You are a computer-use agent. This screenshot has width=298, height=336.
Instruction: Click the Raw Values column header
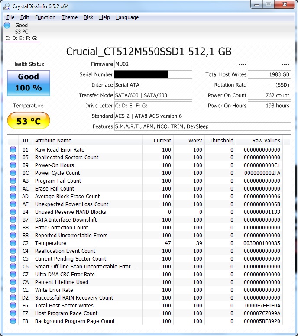click(259, 141)
